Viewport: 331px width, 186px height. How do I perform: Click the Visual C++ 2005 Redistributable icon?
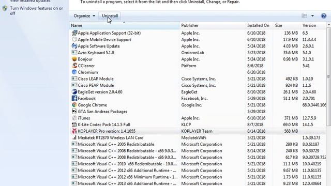point(74,144)
